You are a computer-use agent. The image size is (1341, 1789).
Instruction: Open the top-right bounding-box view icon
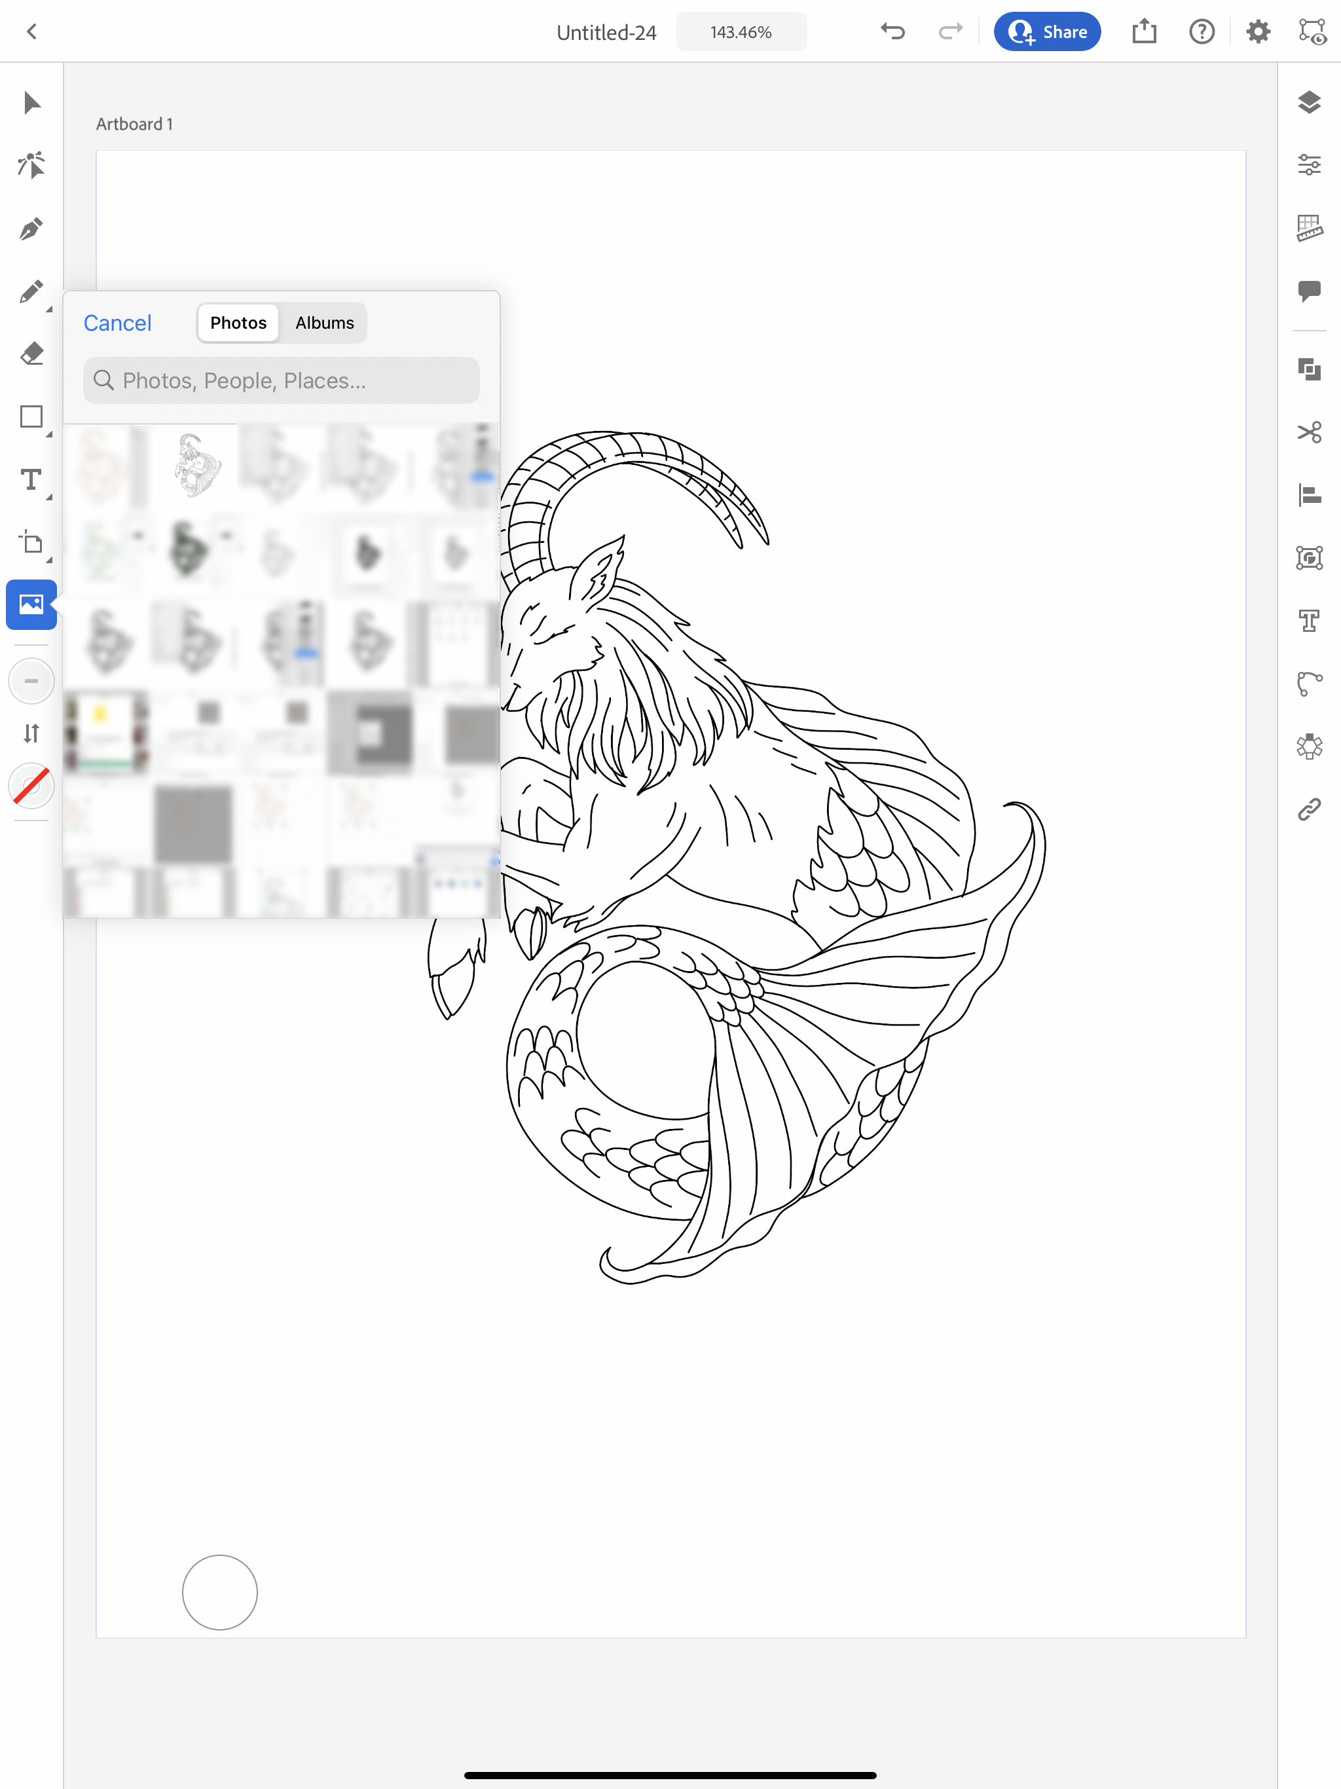point(1312,31)
